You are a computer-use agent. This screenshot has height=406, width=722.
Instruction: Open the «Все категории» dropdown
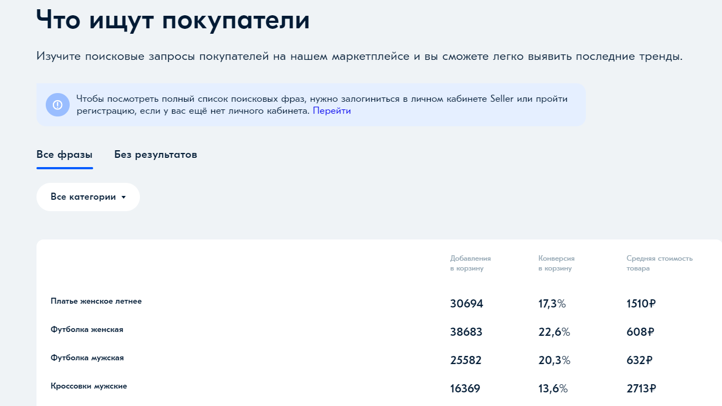(x=88, y=196)
